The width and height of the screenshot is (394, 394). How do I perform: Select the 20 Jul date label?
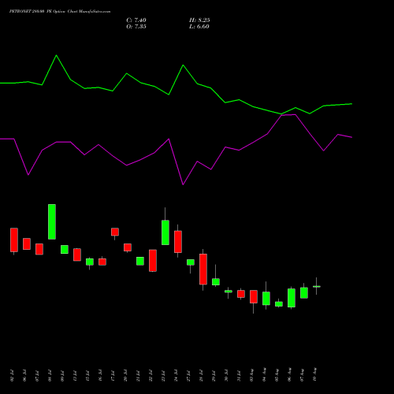(125, 376)
